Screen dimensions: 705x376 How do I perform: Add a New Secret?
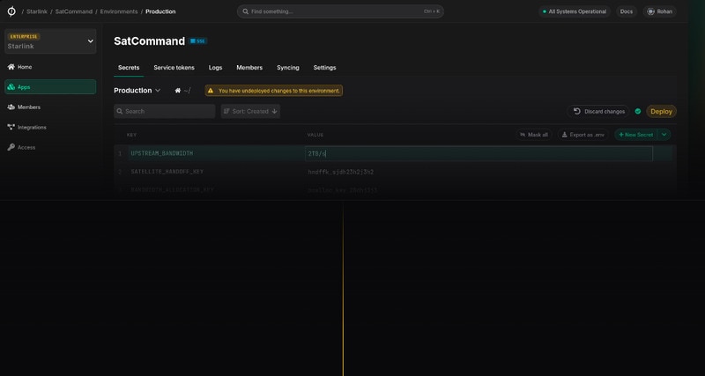[x=636, y=135]
